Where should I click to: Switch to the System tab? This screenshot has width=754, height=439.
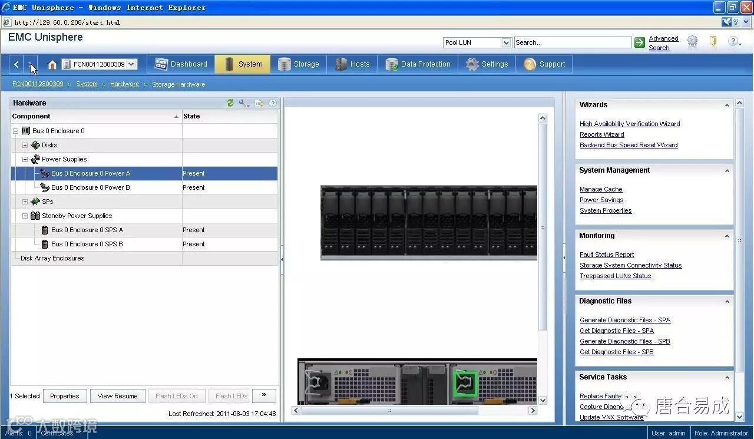point(243,64)
